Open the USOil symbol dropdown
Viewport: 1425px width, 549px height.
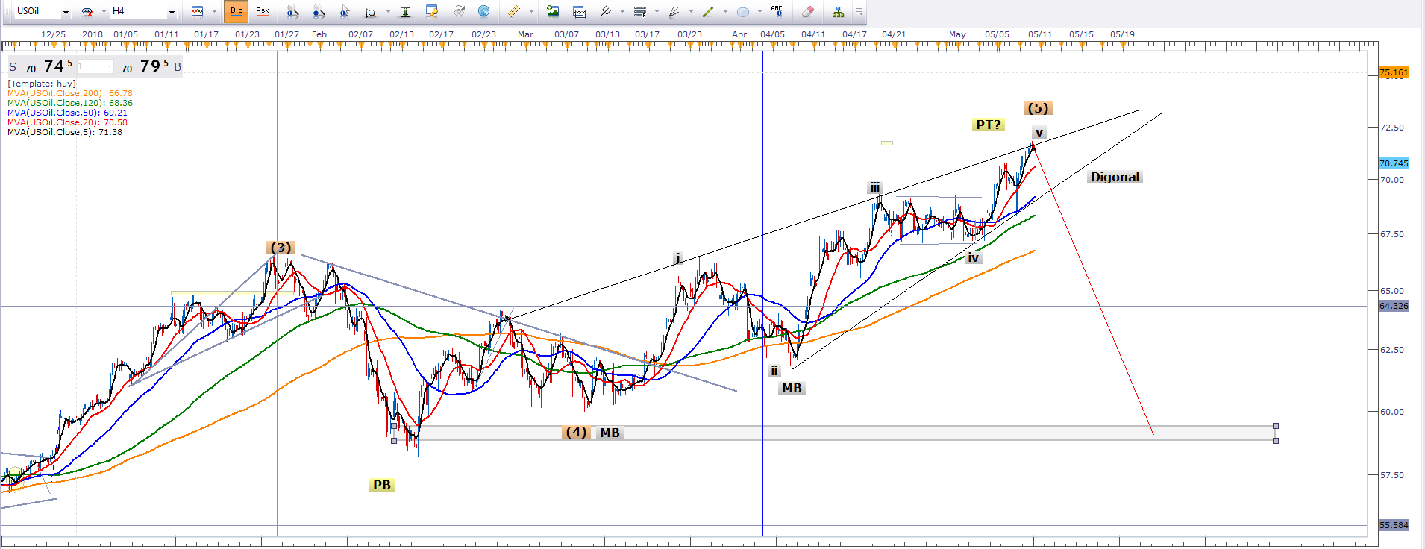click(x=66, y=12)
